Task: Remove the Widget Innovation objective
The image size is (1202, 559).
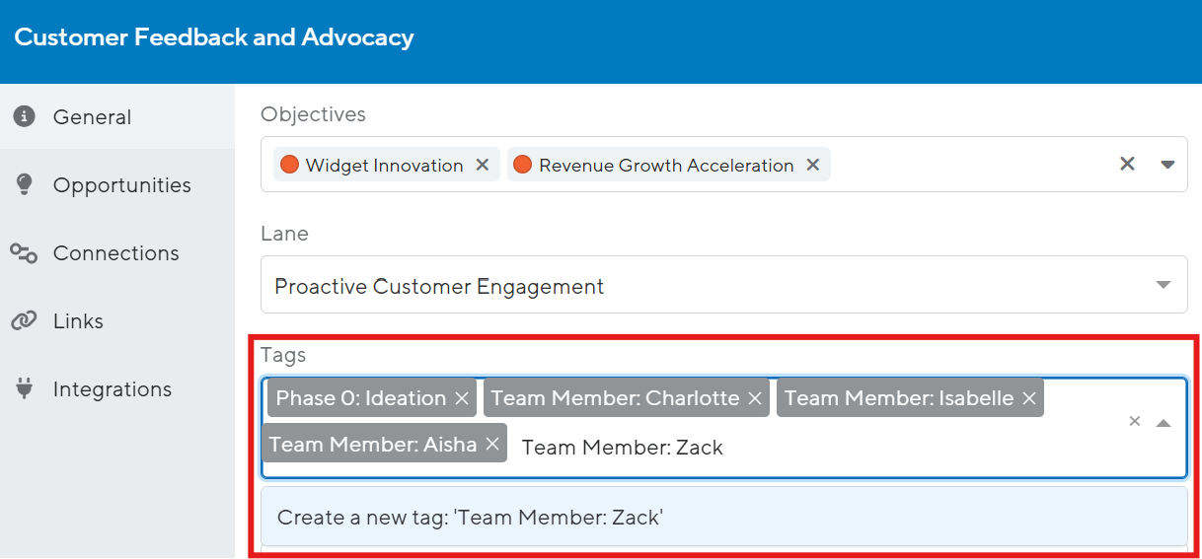Action: [x=483, y=165]
